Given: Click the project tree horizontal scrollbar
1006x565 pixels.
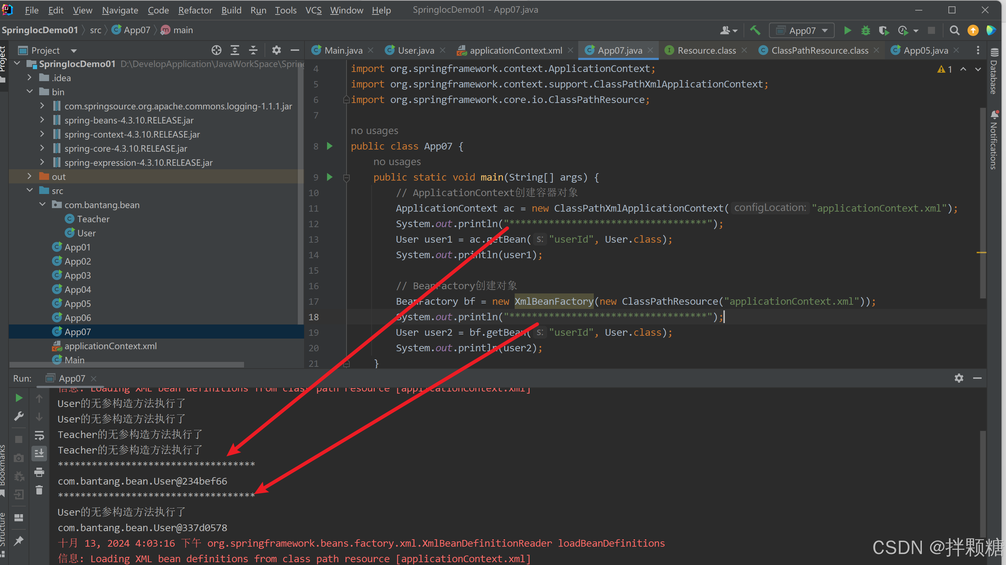Looking at the screenshot, I should 126,365.
